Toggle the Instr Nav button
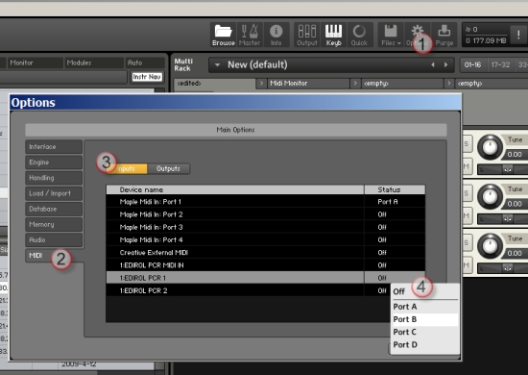 tap(147, 77)
